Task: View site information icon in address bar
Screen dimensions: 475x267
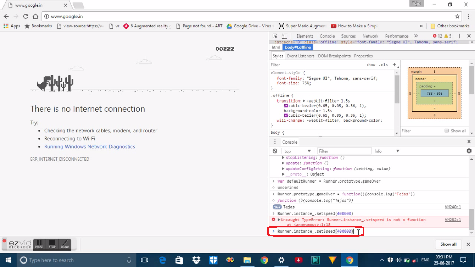Action: [x=47, y=16]
